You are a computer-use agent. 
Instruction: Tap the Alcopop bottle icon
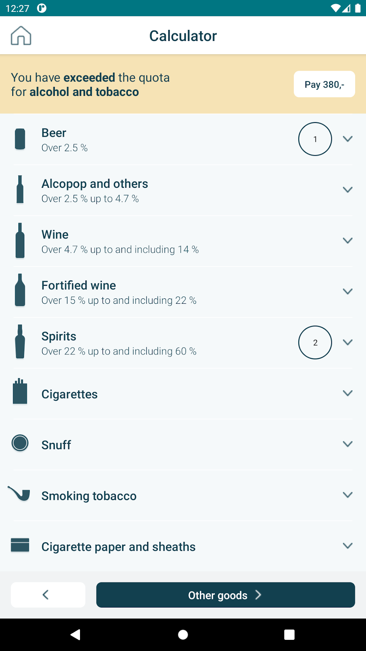(20, 190)
